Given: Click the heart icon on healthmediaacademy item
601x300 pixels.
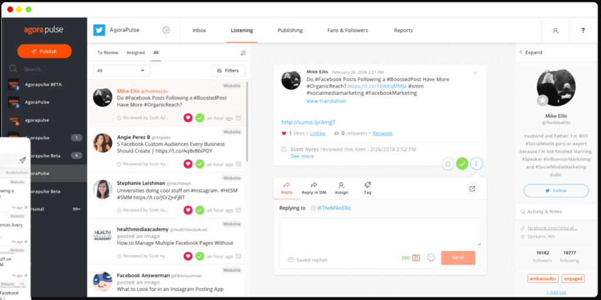Looking at the screenshot, I should pyautogui.click(x=188, y=256).
